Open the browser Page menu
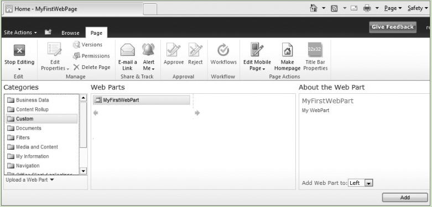Image resolution: width=432 pixels, height=207 pixels. [393, 8]
